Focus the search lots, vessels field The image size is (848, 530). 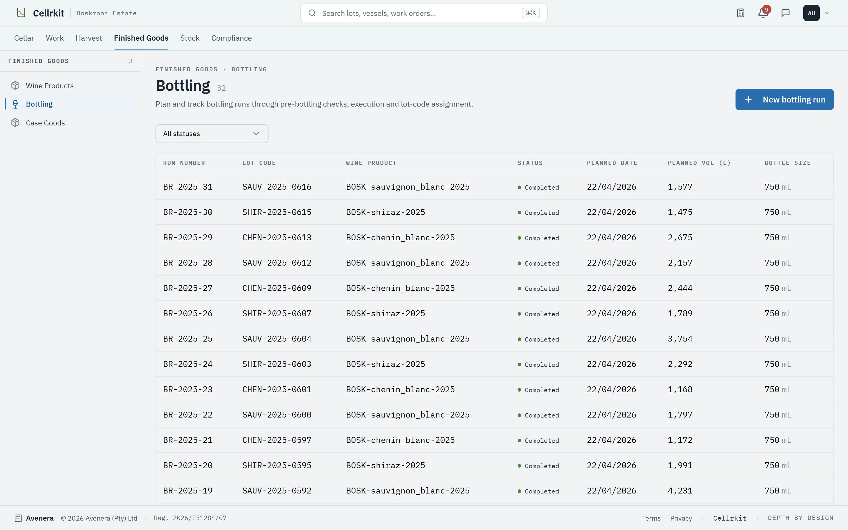[424, 13]
